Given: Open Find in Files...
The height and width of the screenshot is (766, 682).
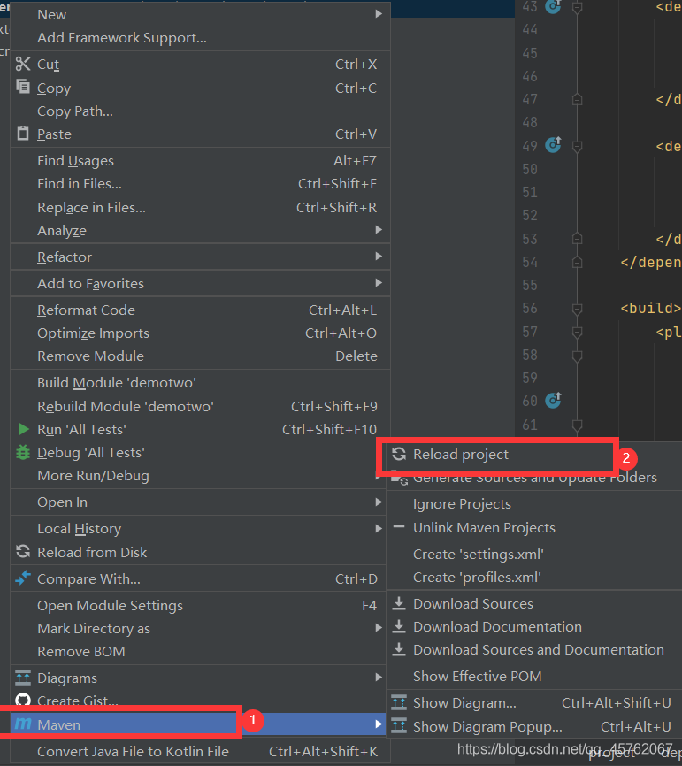Looking at the screenshot, I should [200, 184].
